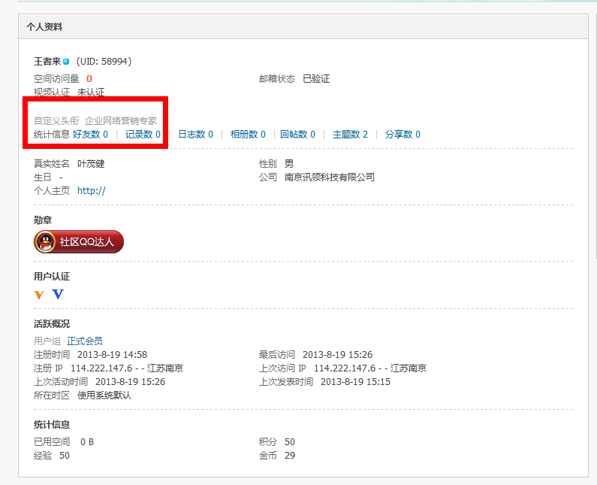Click the custom title 企业网络营销专家

[x=121, y=121]
